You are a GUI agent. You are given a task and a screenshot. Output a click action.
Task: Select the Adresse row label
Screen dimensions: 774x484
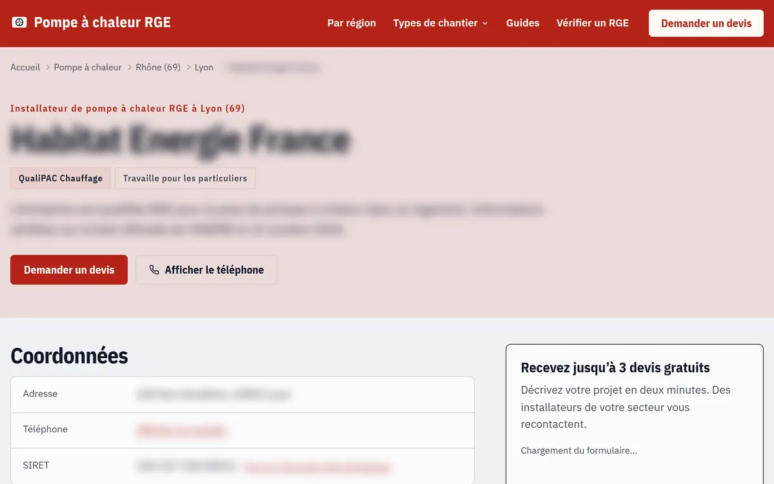point(40,394)
